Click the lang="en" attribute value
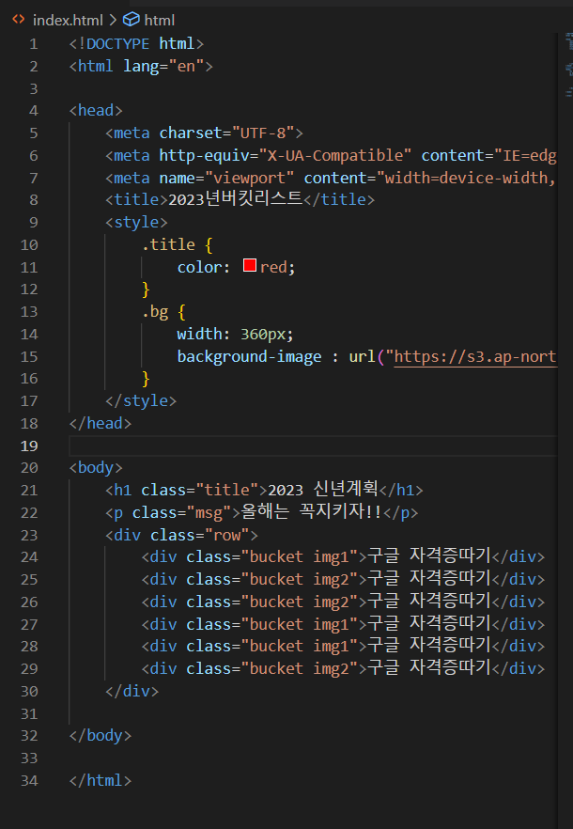573x829 pixels. (x=186, y=66)
